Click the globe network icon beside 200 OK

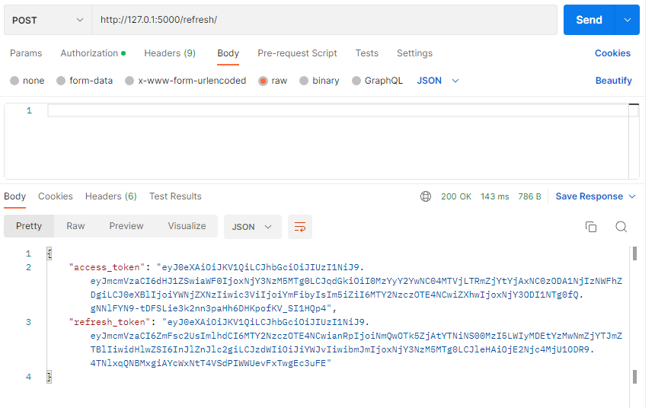pyautogui.click(x=426, y=196)
